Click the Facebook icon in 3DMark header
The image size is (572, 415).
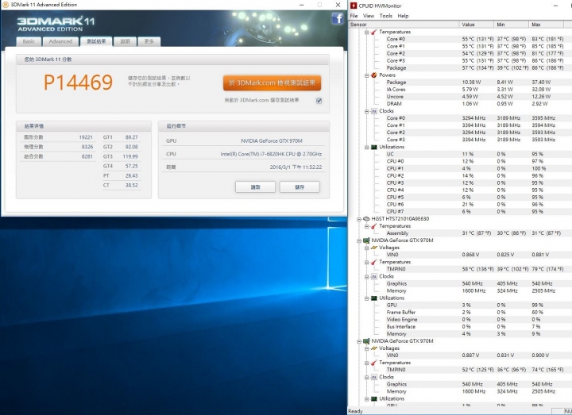337,19
